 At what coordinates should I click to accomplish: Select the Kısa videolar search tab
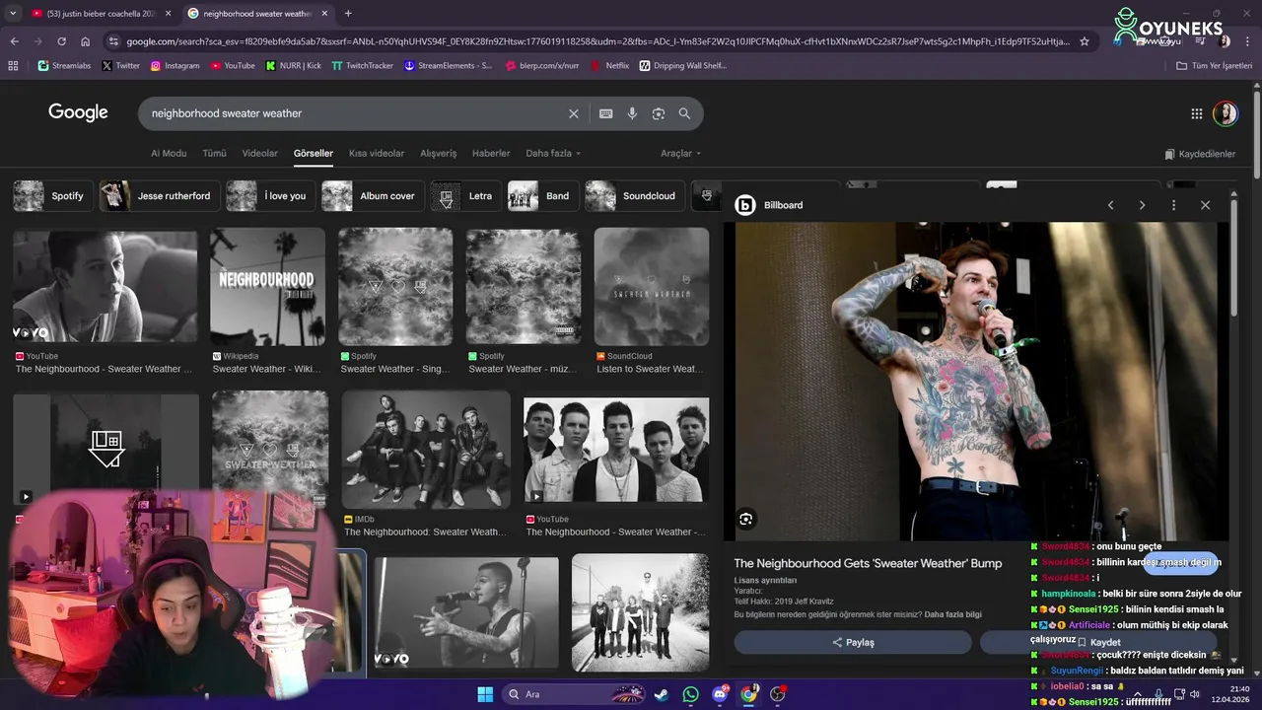tap(377, 154)
